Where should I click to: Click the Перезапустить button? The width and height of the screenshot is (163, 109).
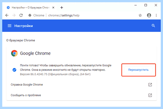click(x=138, y=70)
